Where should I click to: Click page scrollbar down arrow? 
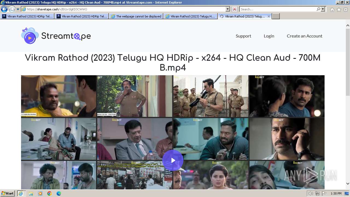coord(348,184)
